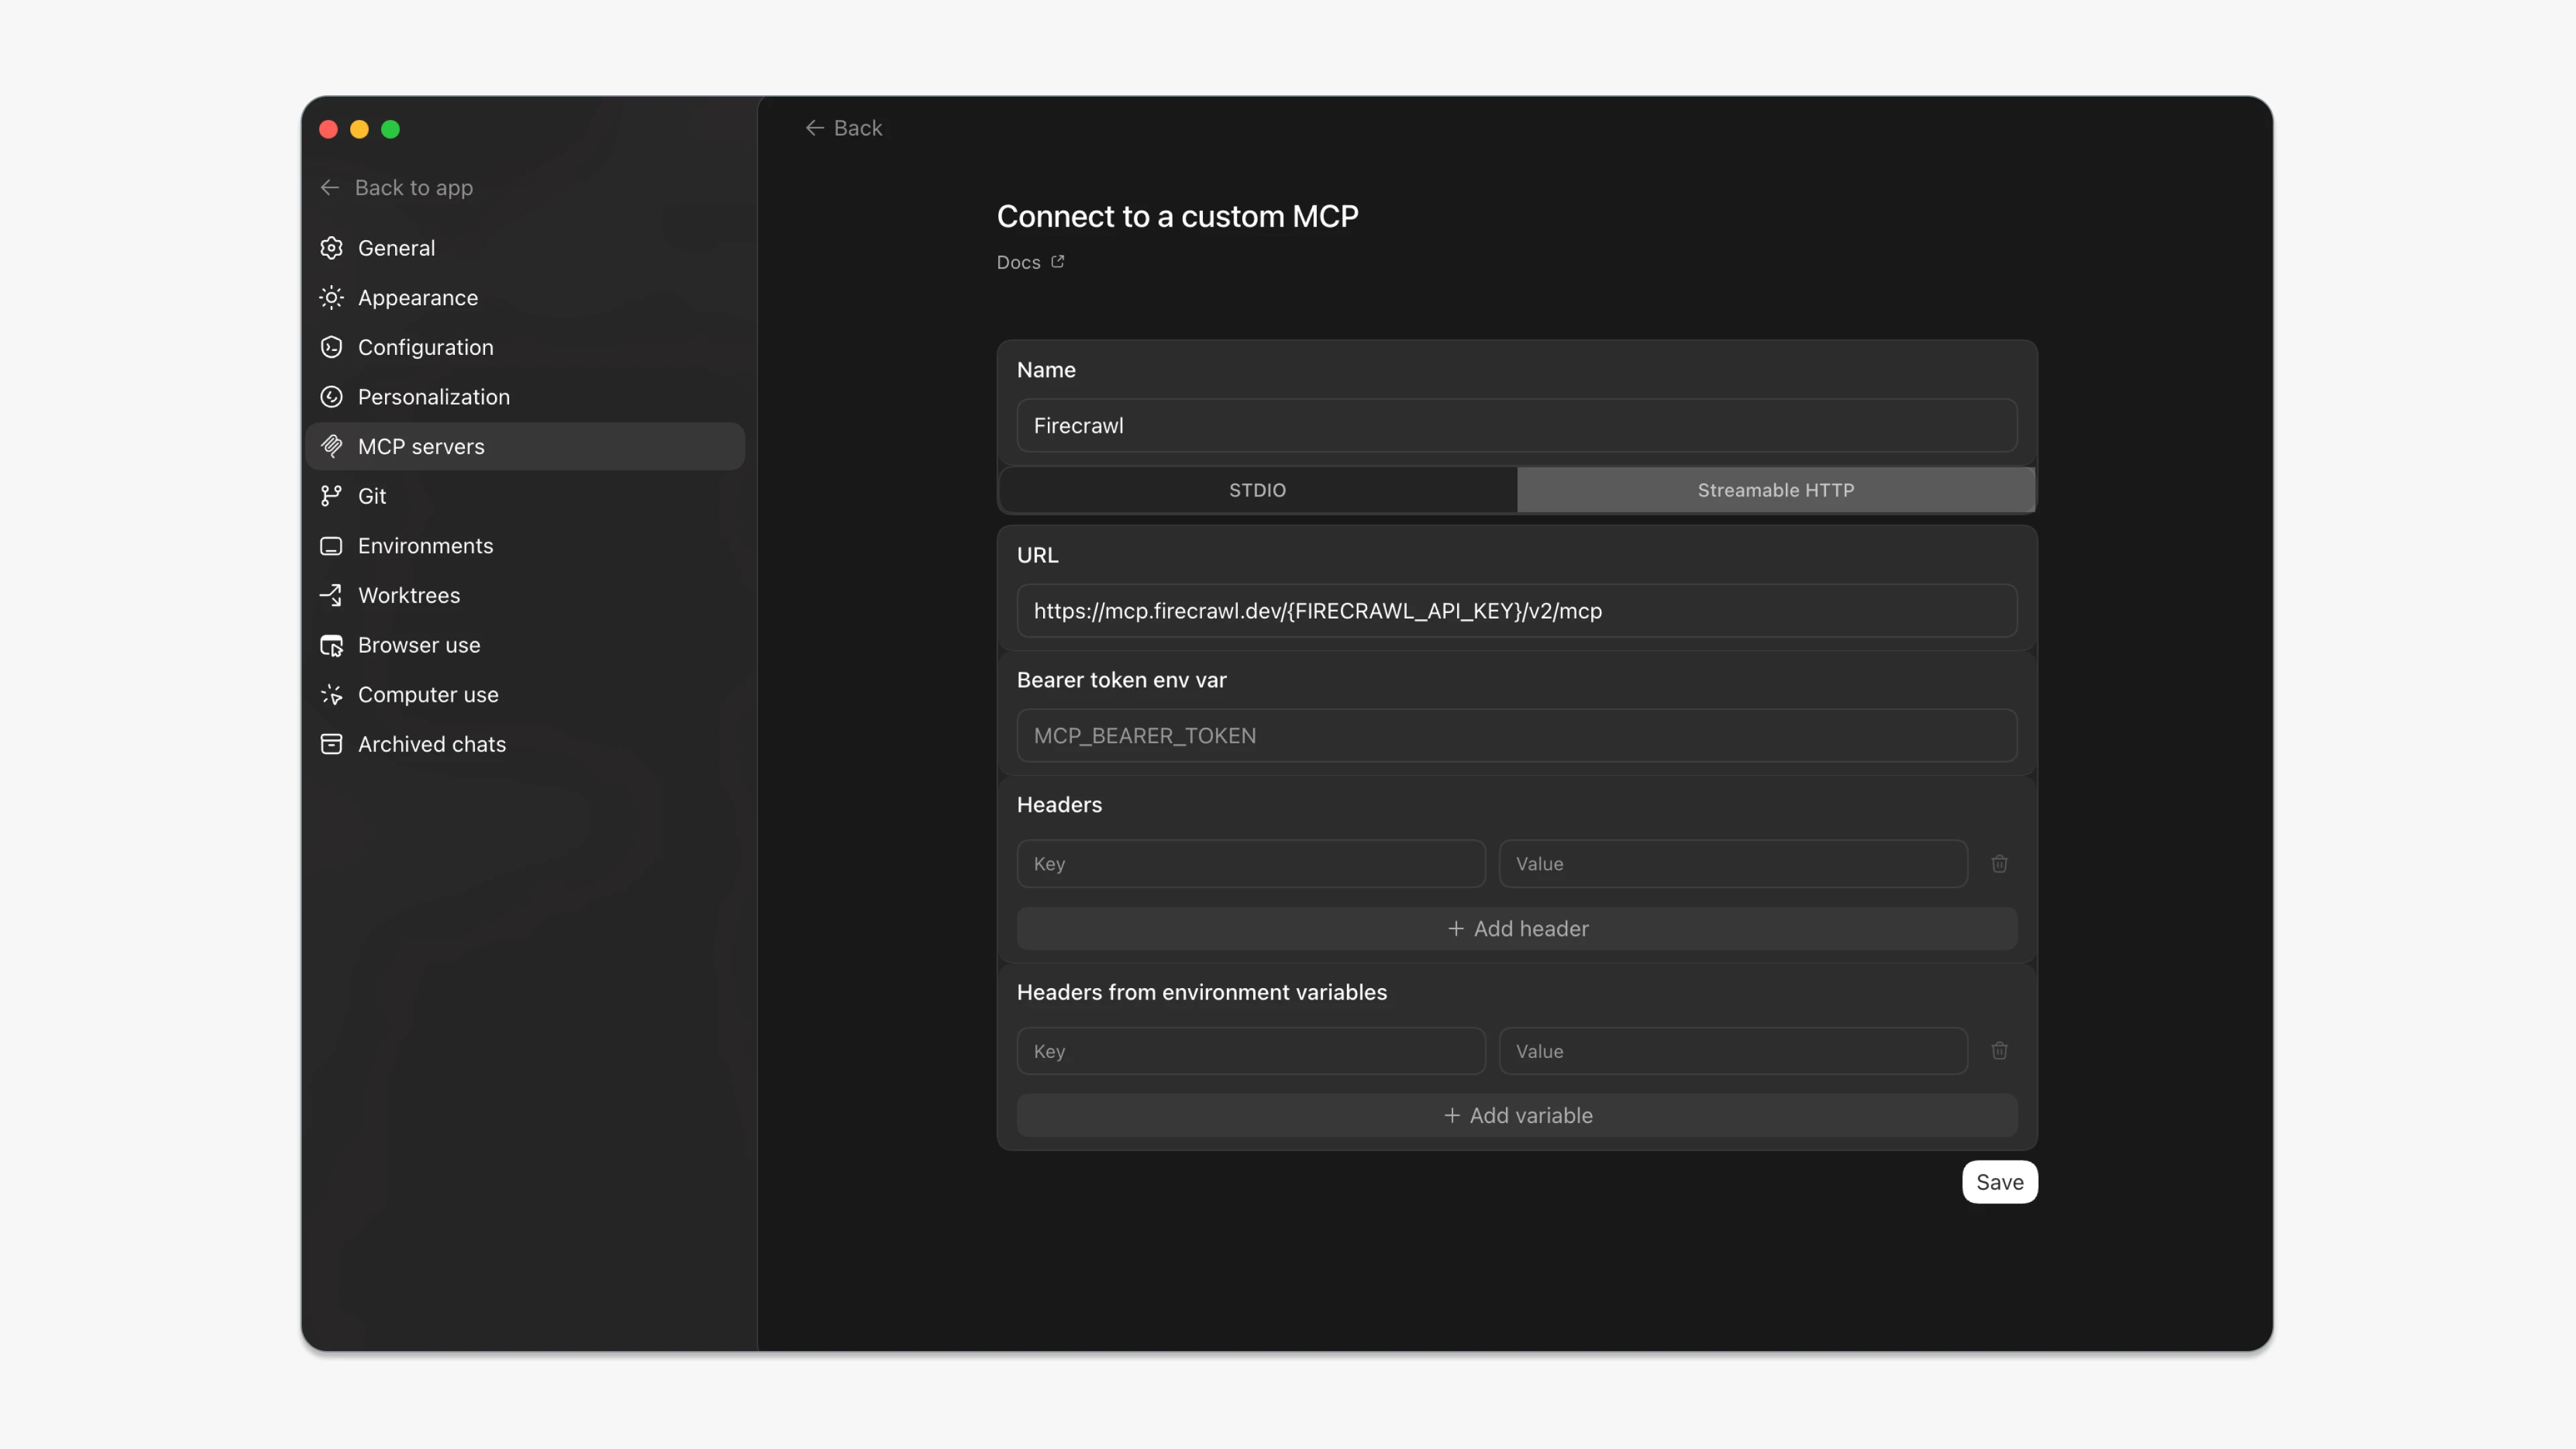Click the Computer use cursor icon
Screen dimensions: 2576x1449
tap(331, 695)
